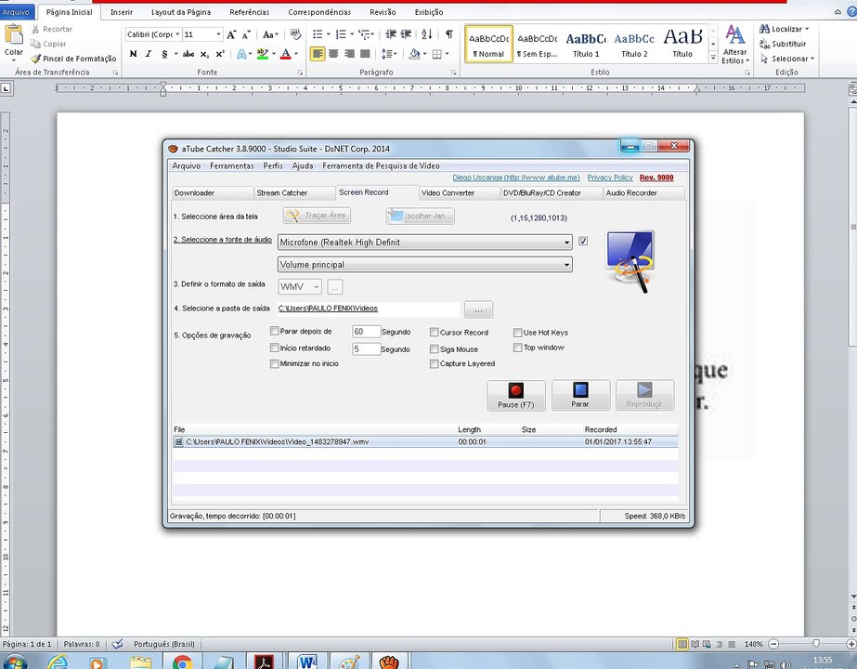The width and height of the screenshot is (857, 669).
Task: Switch to the Audio Recorder tab
Action: 631,193
